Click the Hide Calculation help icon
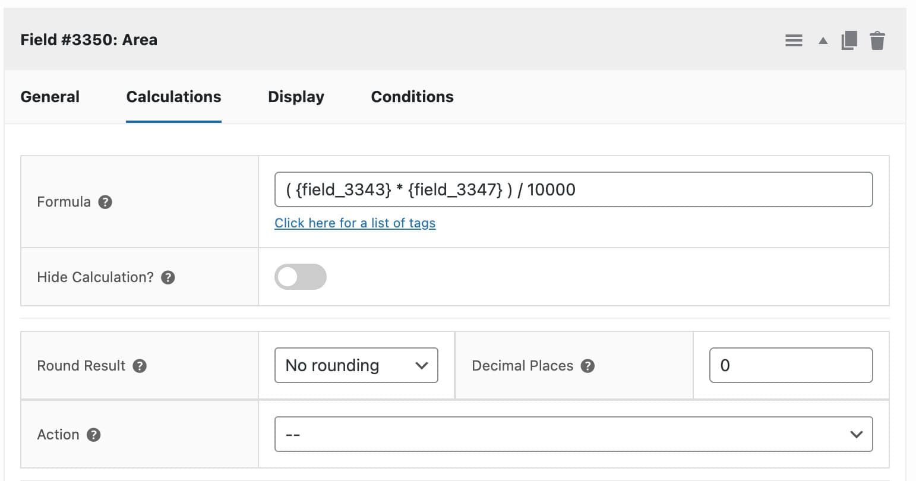The width and height of the screenshot is (916, 481). [x=167, y=277]
